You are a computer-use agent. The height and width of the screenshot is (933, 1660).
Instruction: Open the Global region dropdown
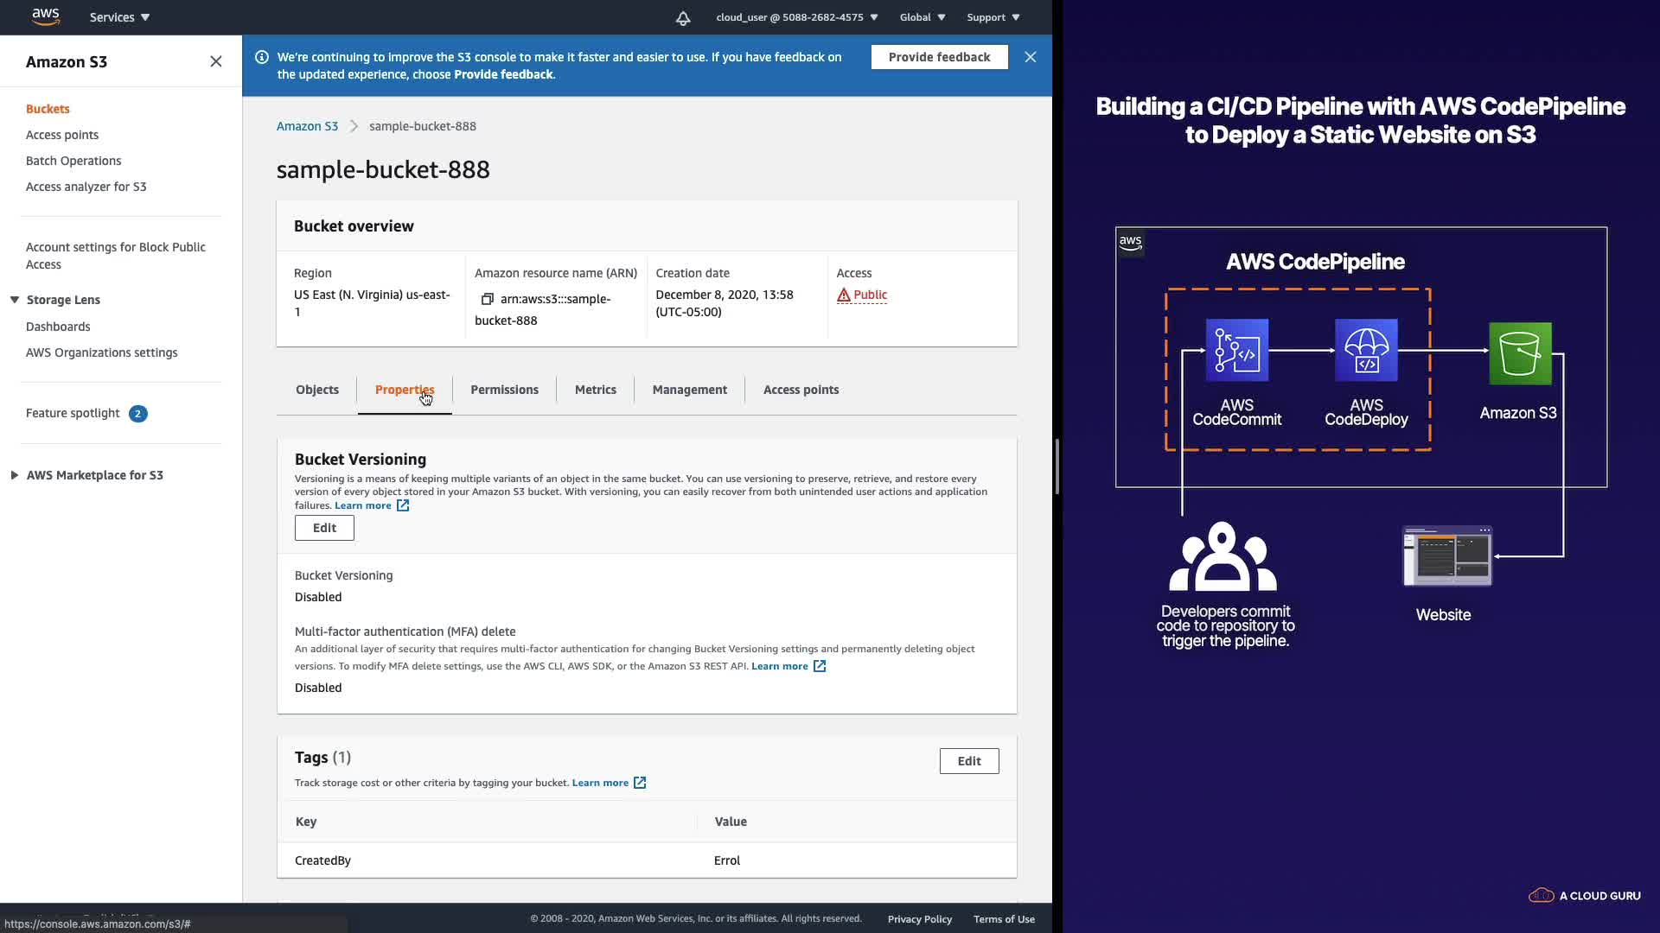click(x=922, y=17)
